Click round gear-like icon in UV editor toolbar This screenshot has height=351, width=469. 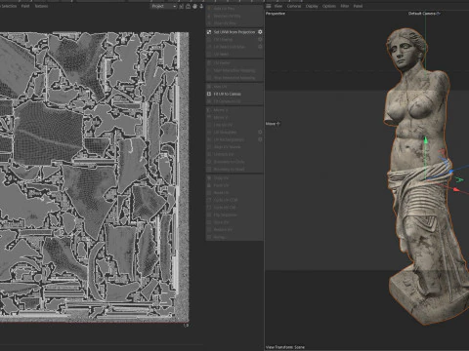[194, 6]
